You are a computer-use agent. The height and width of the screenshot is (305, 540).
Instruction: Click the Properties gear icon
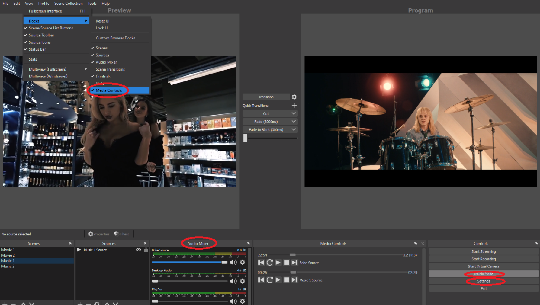(90, 234)
